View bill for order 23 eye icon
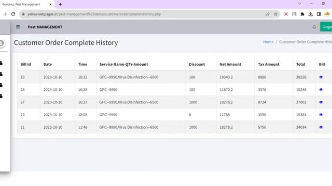The width and height of the screenshot is (332, 186). [x=321, y=115]
